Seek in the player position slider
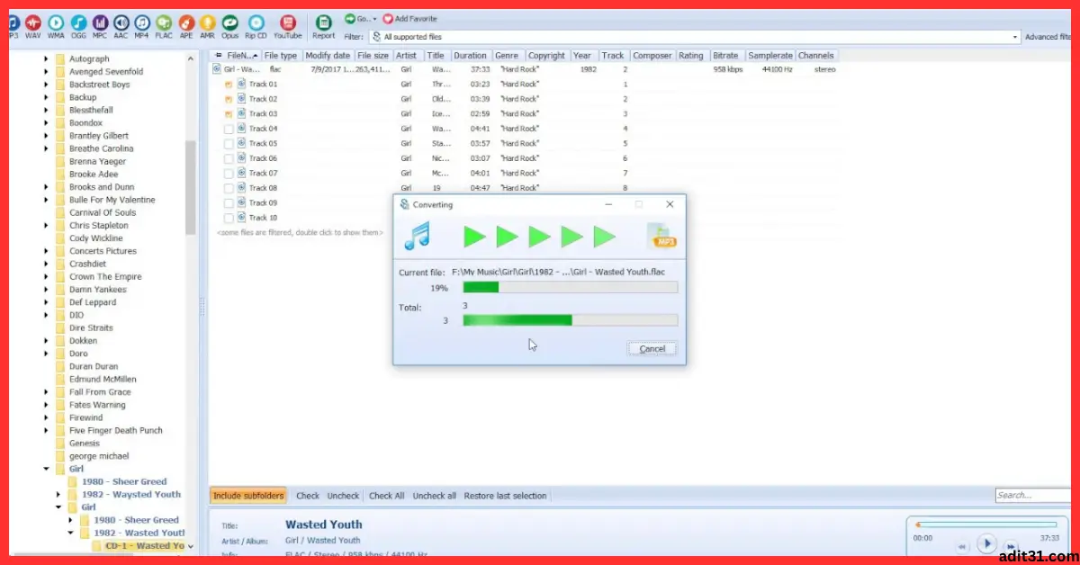This screenshot has width=1080, height=565. 986,525
